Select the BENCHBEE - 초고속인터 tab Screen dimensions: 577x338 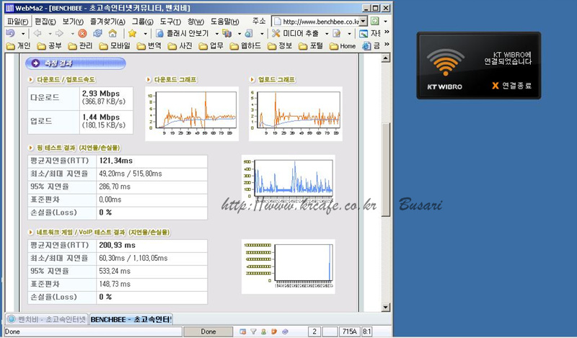pyautogui.click(x=131, y=319)
